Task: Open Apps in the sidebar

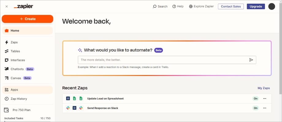Action: pos(27,90)
